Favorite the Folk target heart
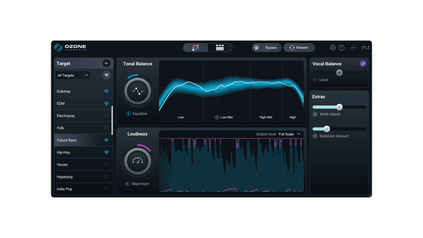This screenshot has height=238, width=423. coord(106,128)
